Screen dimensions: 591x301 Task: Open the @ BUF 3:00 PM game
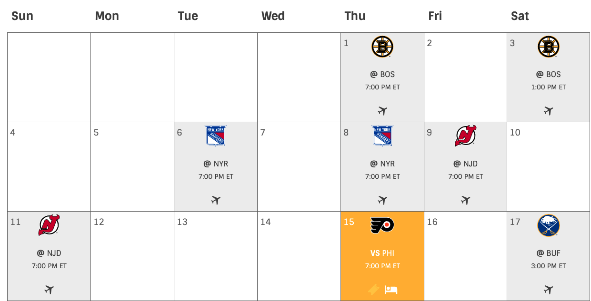(549, 259)
